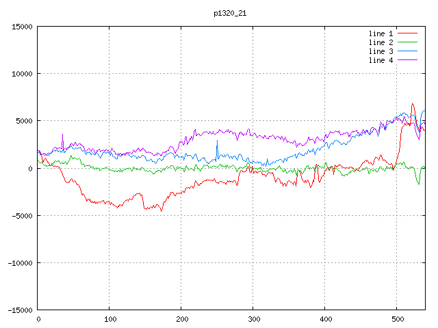Click the y-axis label -10000
The image size is (438, 328).
20,263
